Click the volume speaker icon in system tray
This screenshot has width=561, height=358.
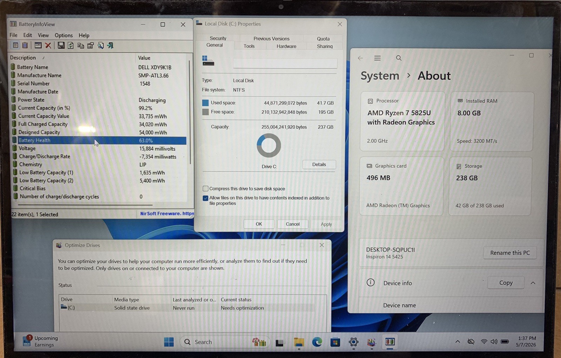coord(494,342)
